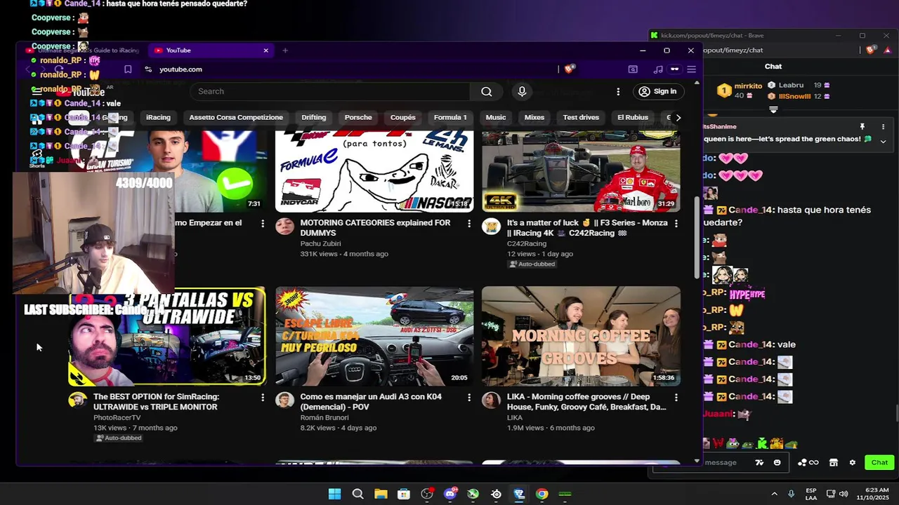Click the Brave Shields icon in Kick window
Image resolution: width=899 pixels, height=505 pixels.
(872, 50)
